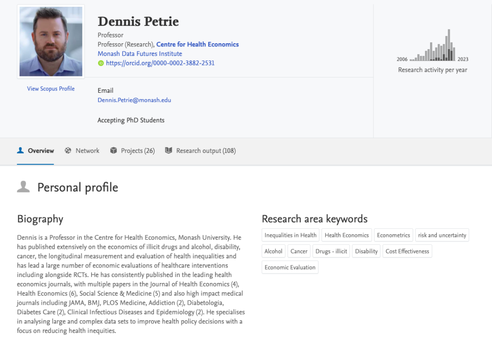Open the ORCID profile URL link
492x338 pixels.
tap(160, 63)
